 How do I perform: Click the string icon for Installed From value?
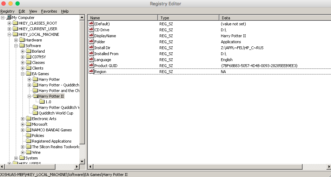click(91, 53)
